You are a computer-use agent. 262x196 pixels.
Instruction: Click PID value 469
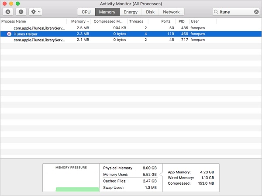[185, 34]
